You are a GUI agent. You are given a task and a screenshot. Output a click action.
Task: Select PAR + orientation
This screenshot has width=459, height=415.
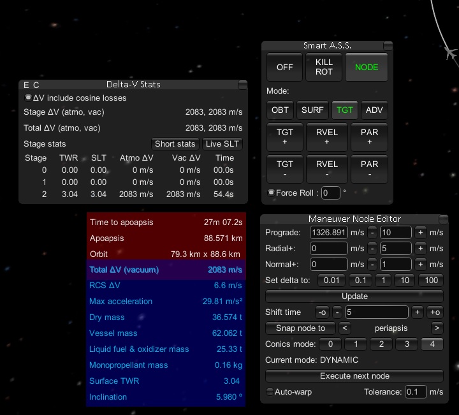pyautogui.click(x=369, y=137)
